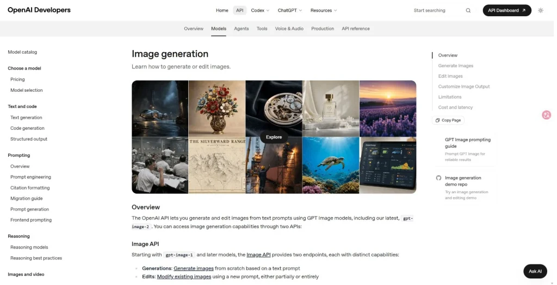Screen dimensions: 557x285
Task: Open Migration guide in sidebar
Action: click(26, 199)
